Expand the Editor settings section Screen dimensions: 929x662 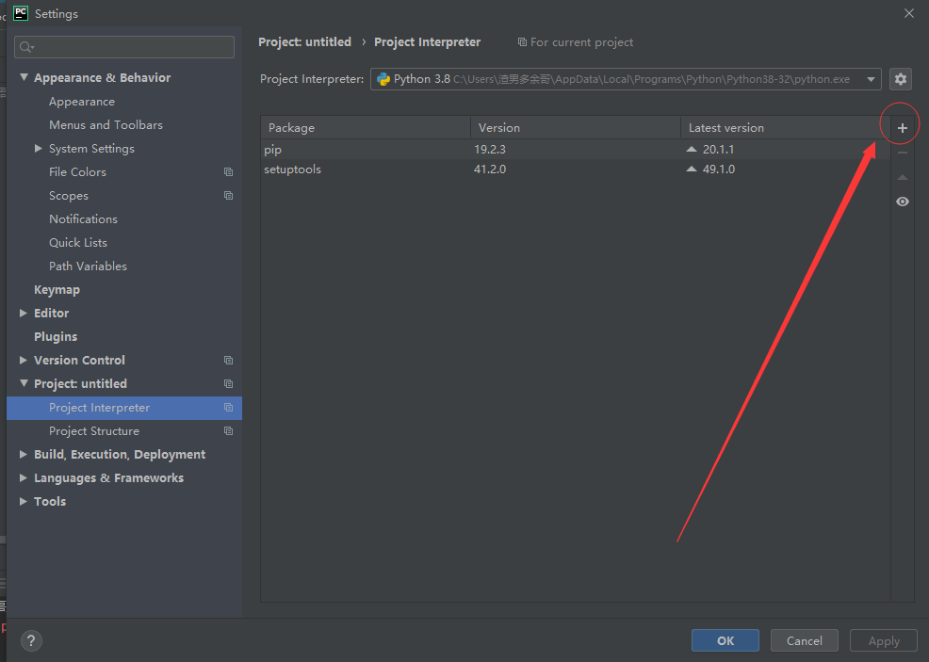point(24,314)
